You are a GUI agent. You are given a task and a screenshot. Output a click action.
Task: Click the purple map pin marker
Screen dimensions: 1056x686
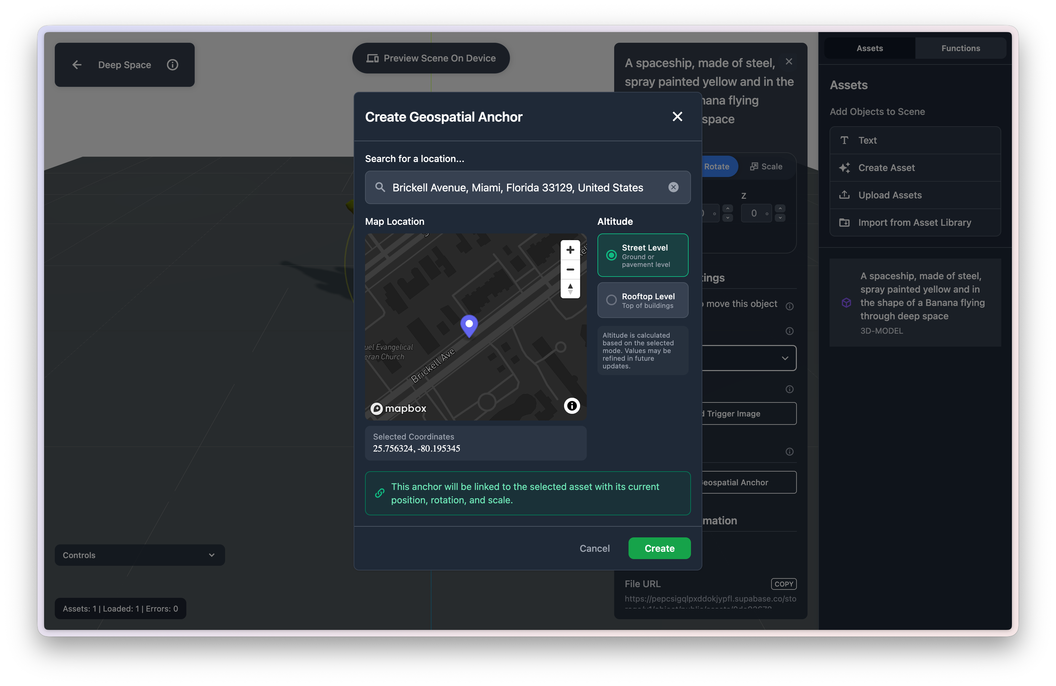469,326
